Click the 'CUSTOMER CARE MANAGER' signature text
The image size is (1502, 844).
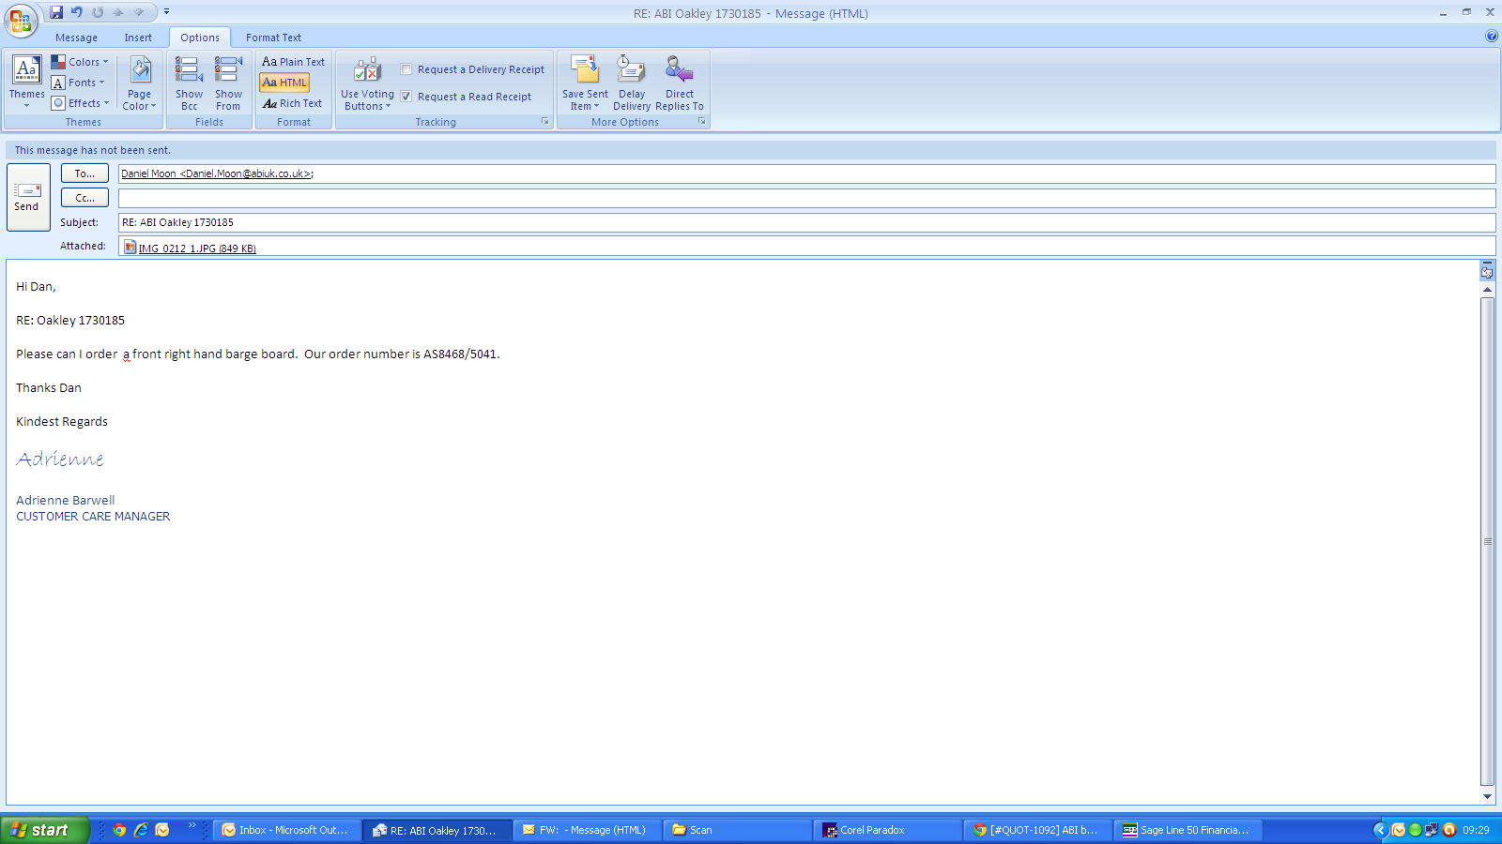coord(93,517)
